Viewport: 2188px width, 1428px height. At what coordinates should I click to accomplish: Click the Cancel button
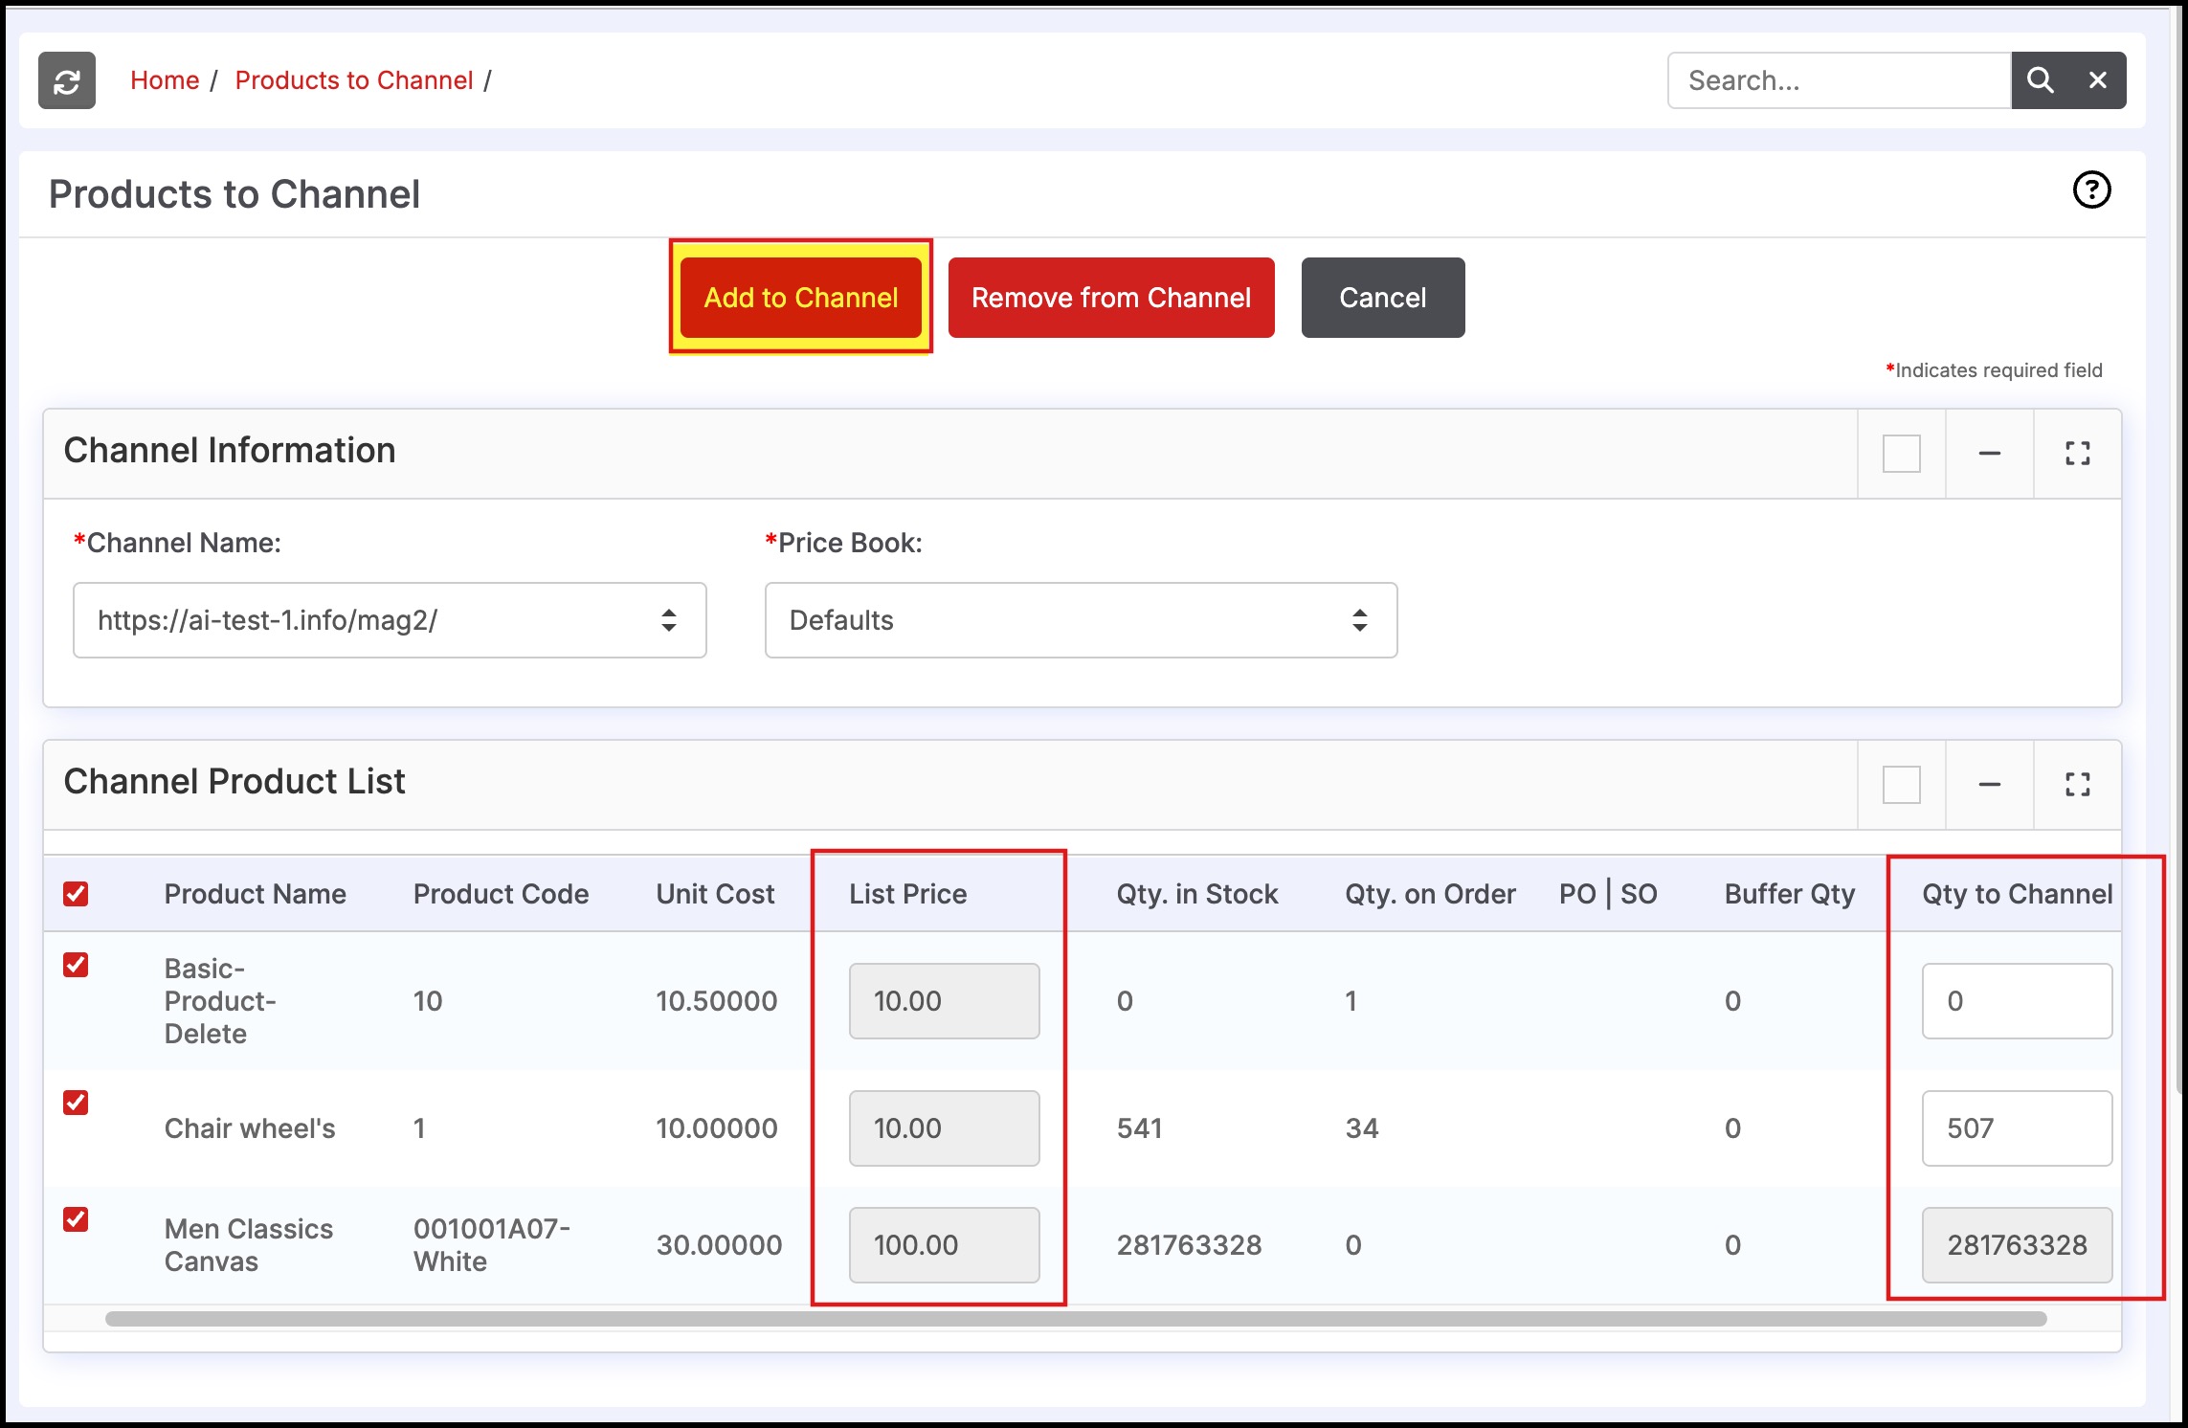pos(1383,298)
